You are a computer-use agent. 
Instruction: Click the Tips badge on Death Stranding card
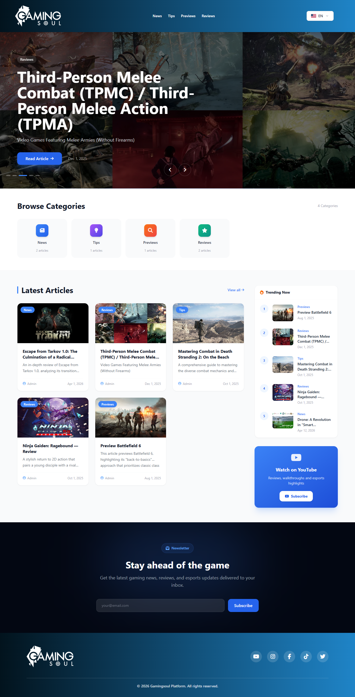[182, 310]
